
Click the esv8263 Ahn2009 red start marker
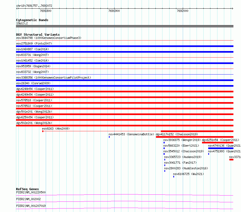click(x=43, y=131)
